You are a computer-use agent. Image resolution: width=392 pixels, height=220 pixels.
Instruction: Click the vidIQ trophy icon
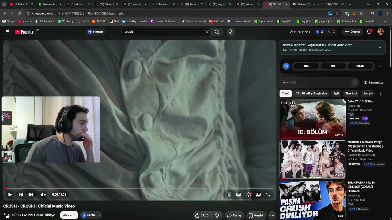coord(329,32)
